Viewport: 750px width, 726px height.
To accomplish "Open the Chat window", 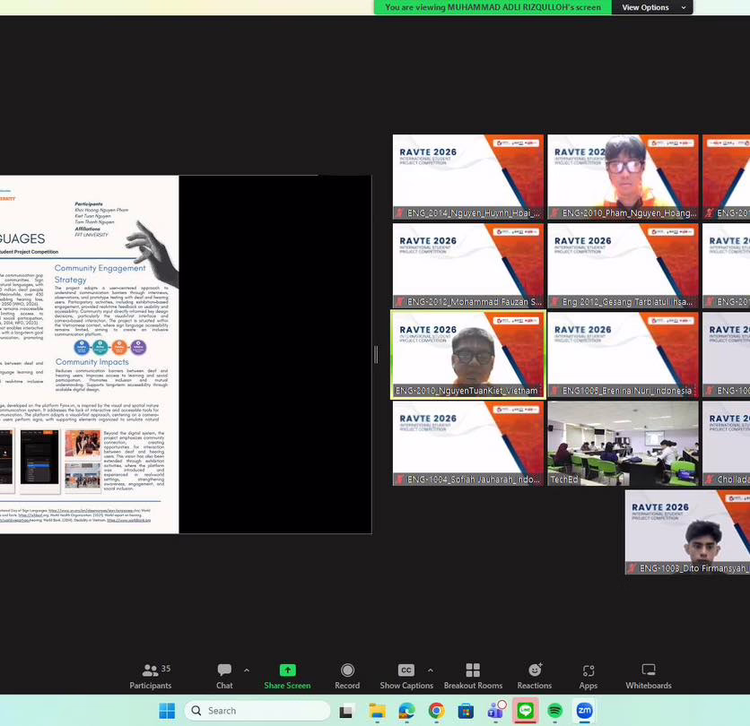I will (224, 677).
